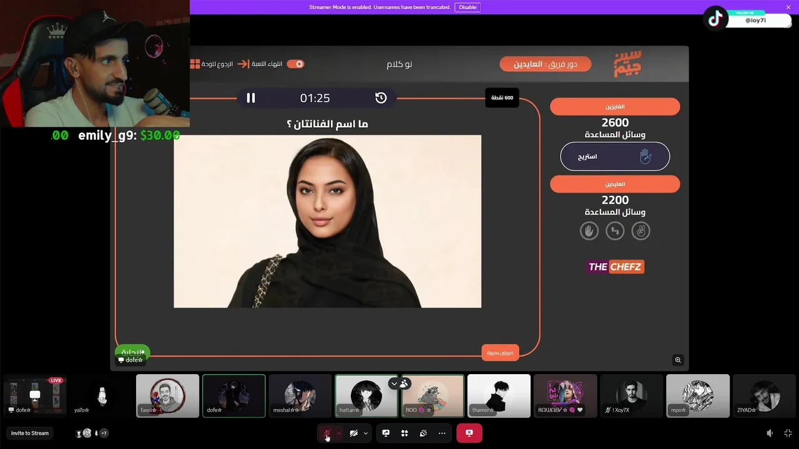The width and height of the screenshot is (799, 449).
Task: Click Invite to Stream
Action: [29, 433]
